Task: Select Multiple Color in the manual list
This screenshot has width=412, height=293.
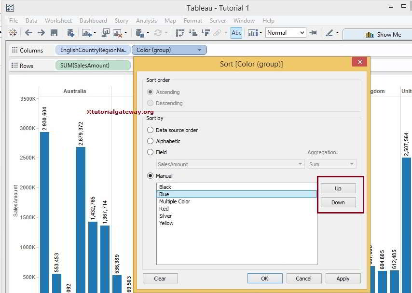Action: (x=175, y=201)
